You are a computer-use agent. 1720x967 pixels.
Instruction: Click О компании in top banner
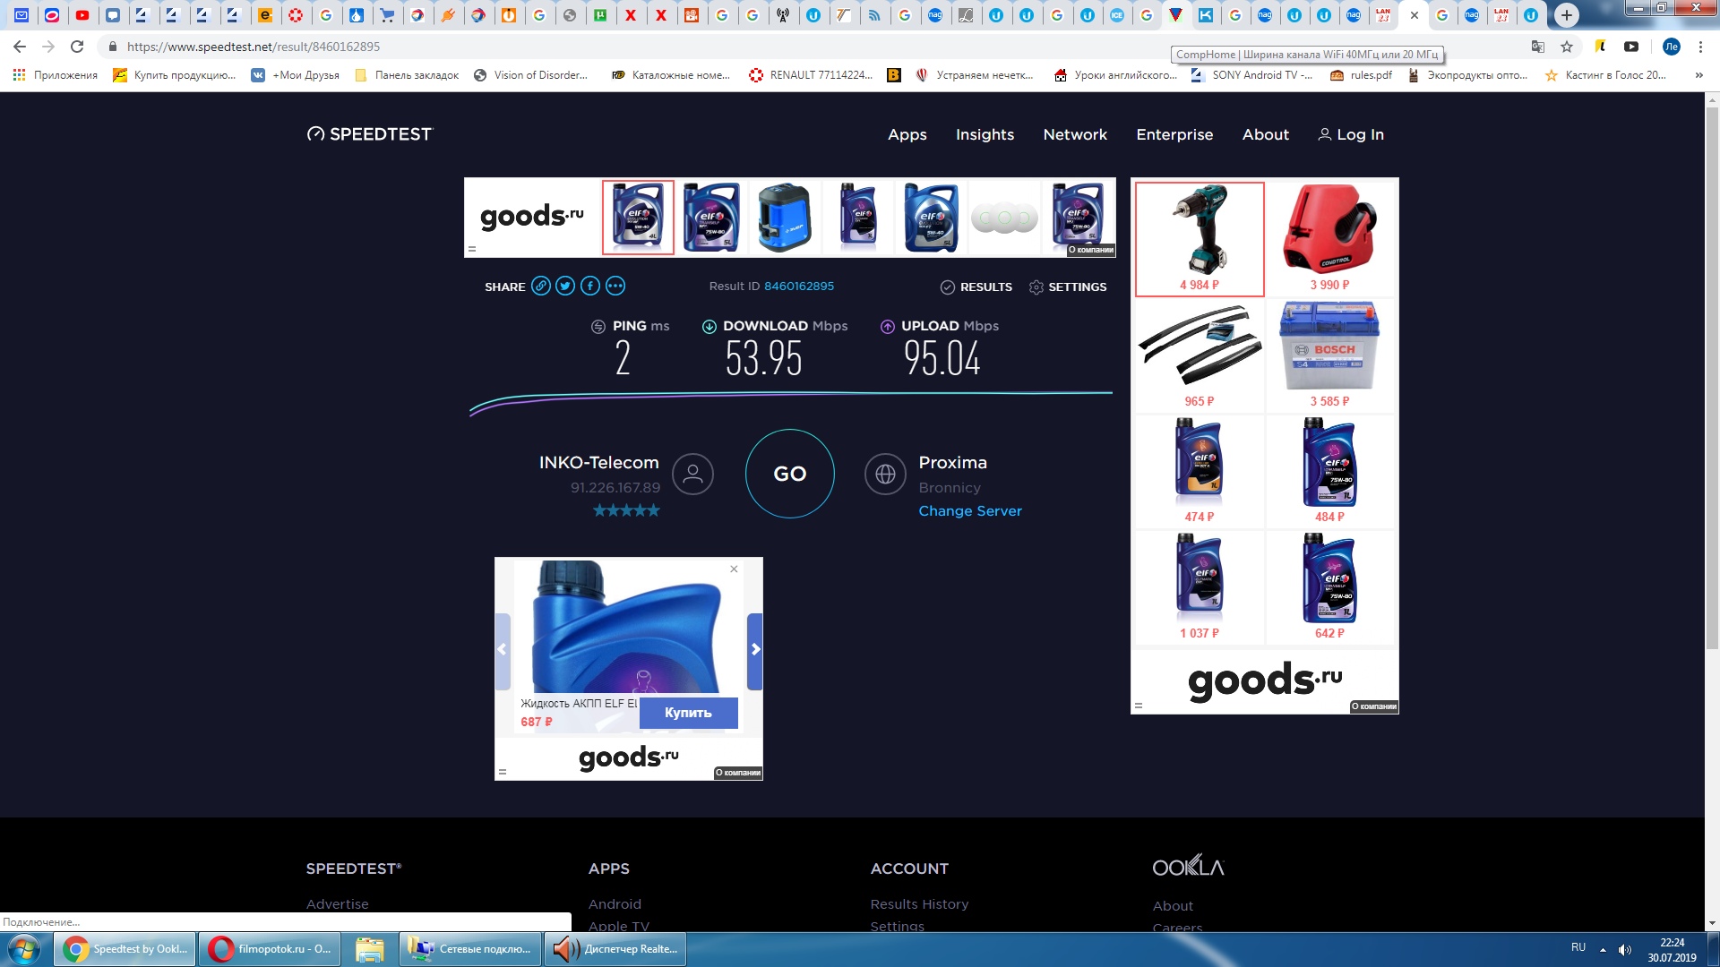[x=1090, y=250]
